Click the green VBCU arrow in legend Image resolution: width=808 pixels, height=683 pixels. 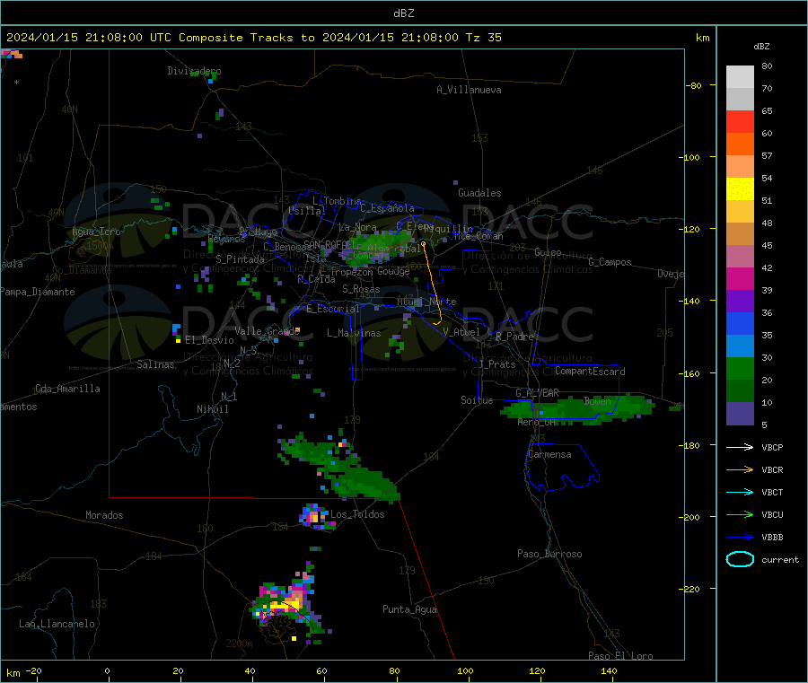[740, 514]
